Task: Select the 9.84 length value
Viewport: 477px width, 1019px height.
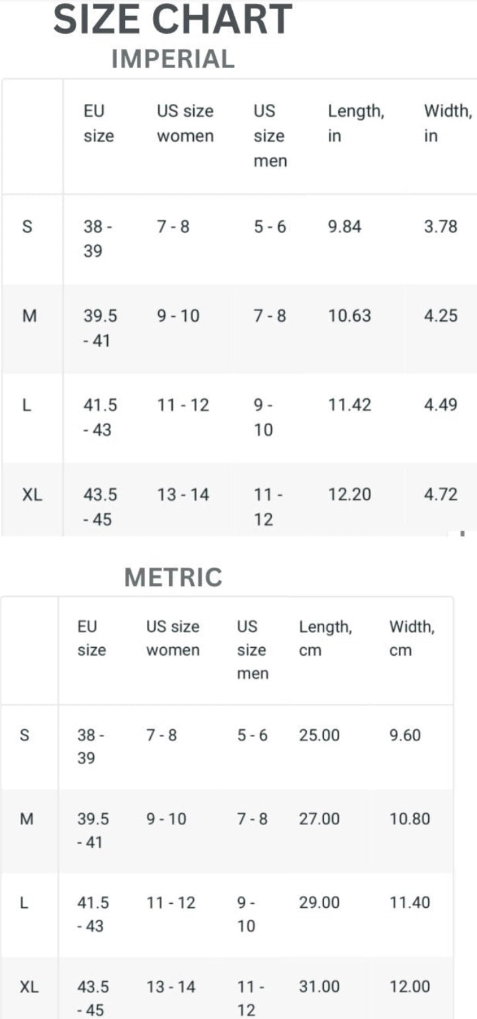Action: tap(345, 227)
